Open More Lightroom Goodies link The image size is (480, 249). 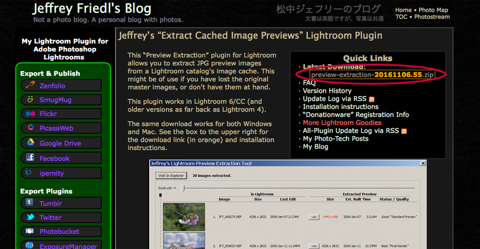tap(342, 123)
